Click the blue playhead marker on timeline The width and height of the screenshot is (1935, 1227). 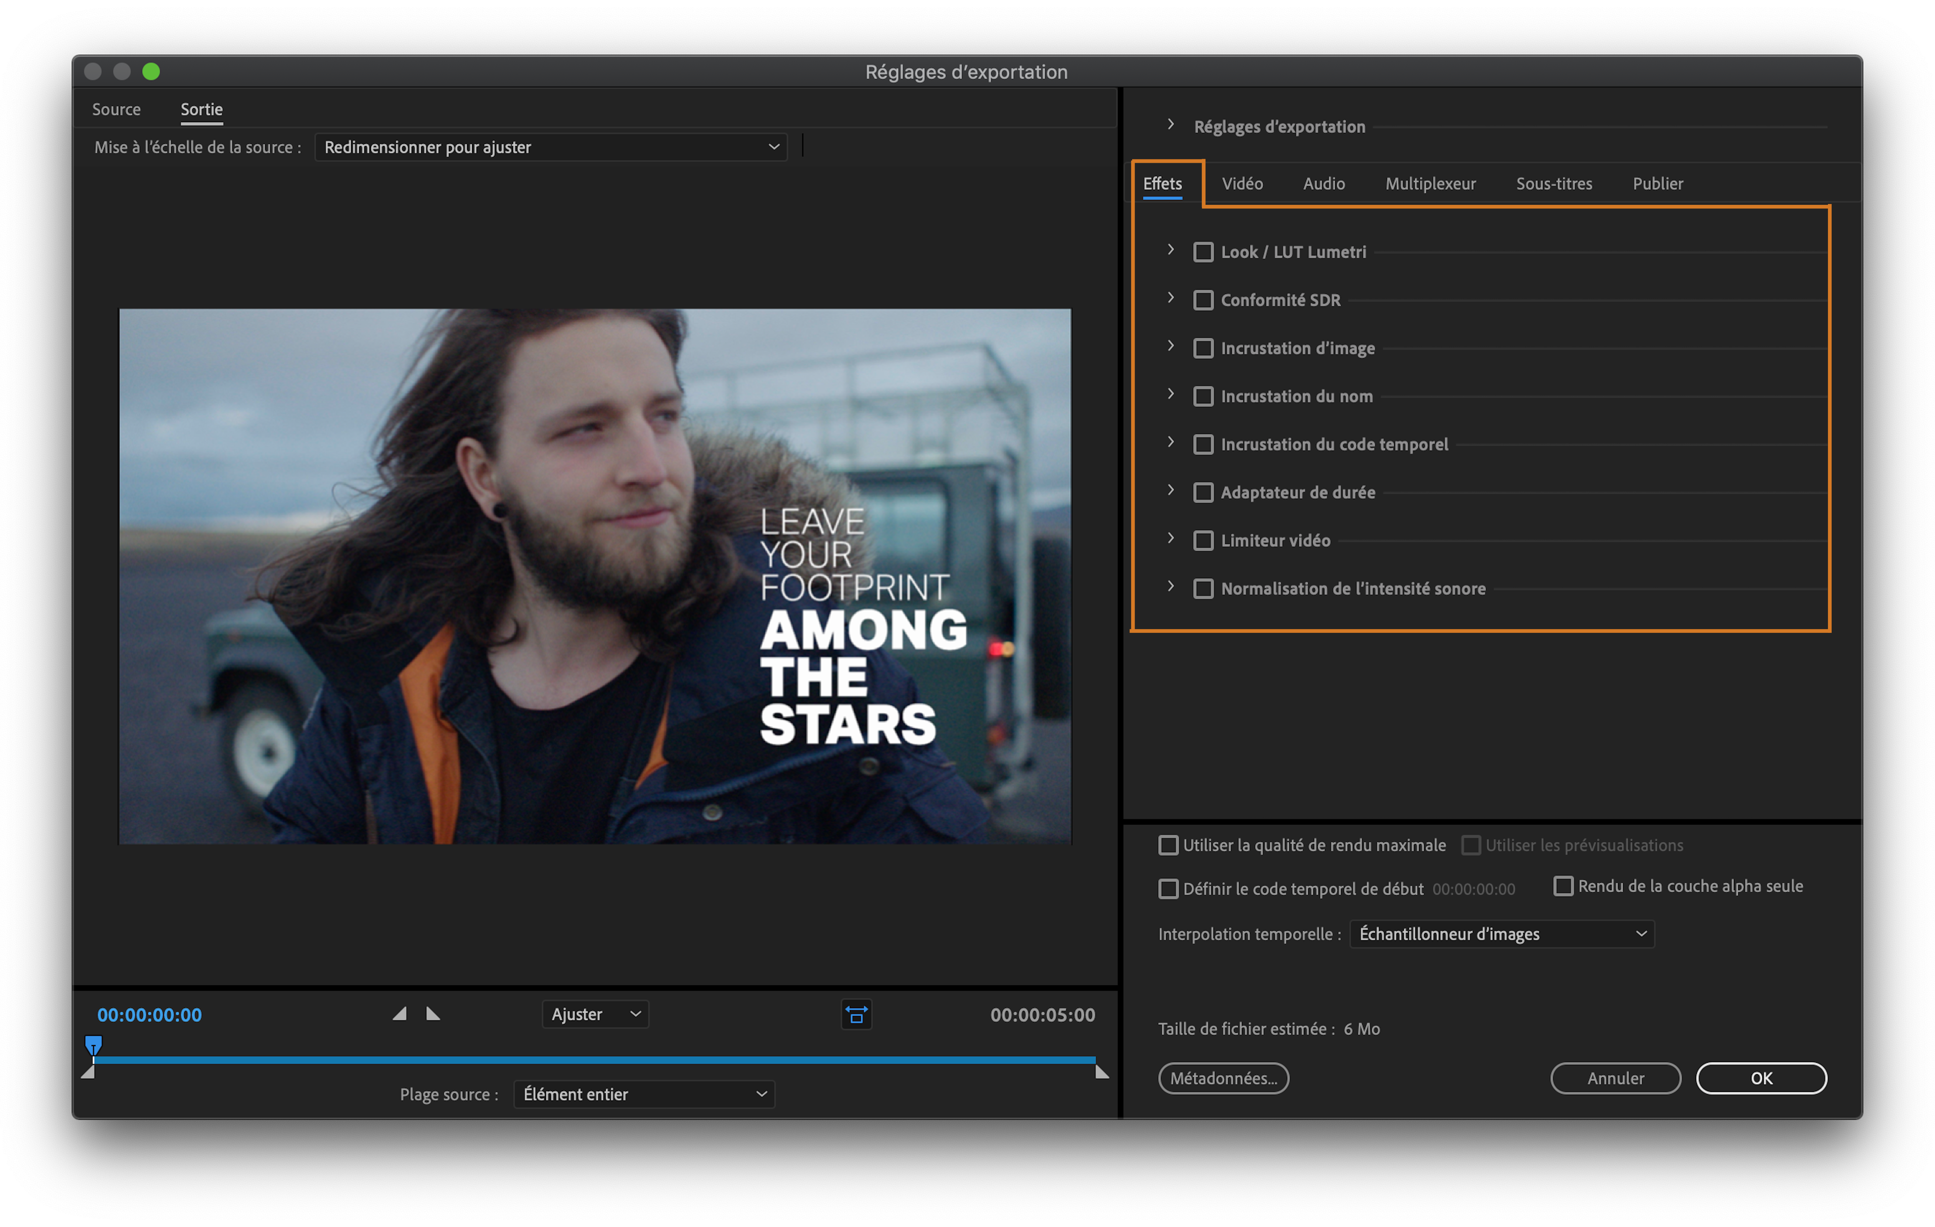(93, 1045)
